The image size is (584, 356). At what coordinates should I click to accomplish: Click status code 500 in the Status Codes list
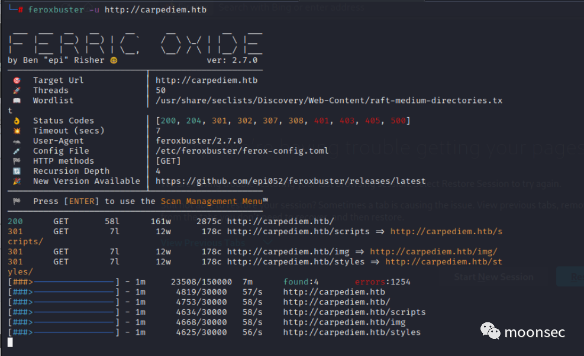pos(398,121)
